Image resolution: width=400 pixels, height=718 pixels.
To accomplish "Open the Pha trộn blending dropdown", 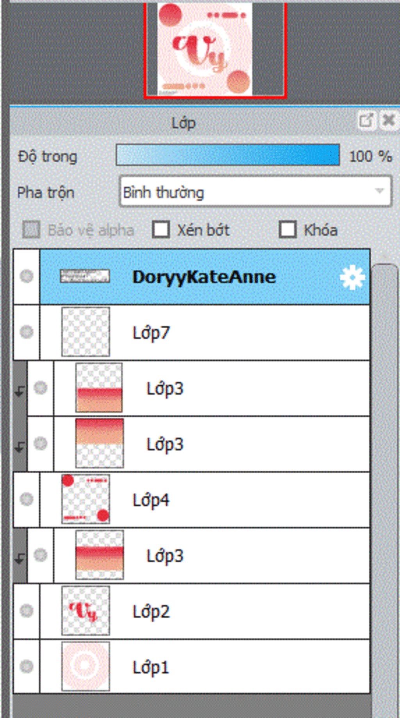I will tap(255, 192).
